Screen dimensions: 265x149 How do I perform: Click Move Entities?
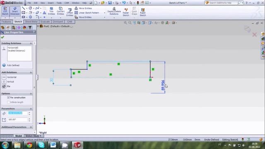click(83, 17)
